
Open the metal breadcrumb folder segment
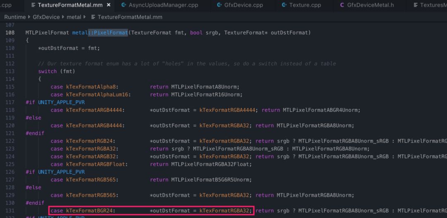[x=74, y=17]
